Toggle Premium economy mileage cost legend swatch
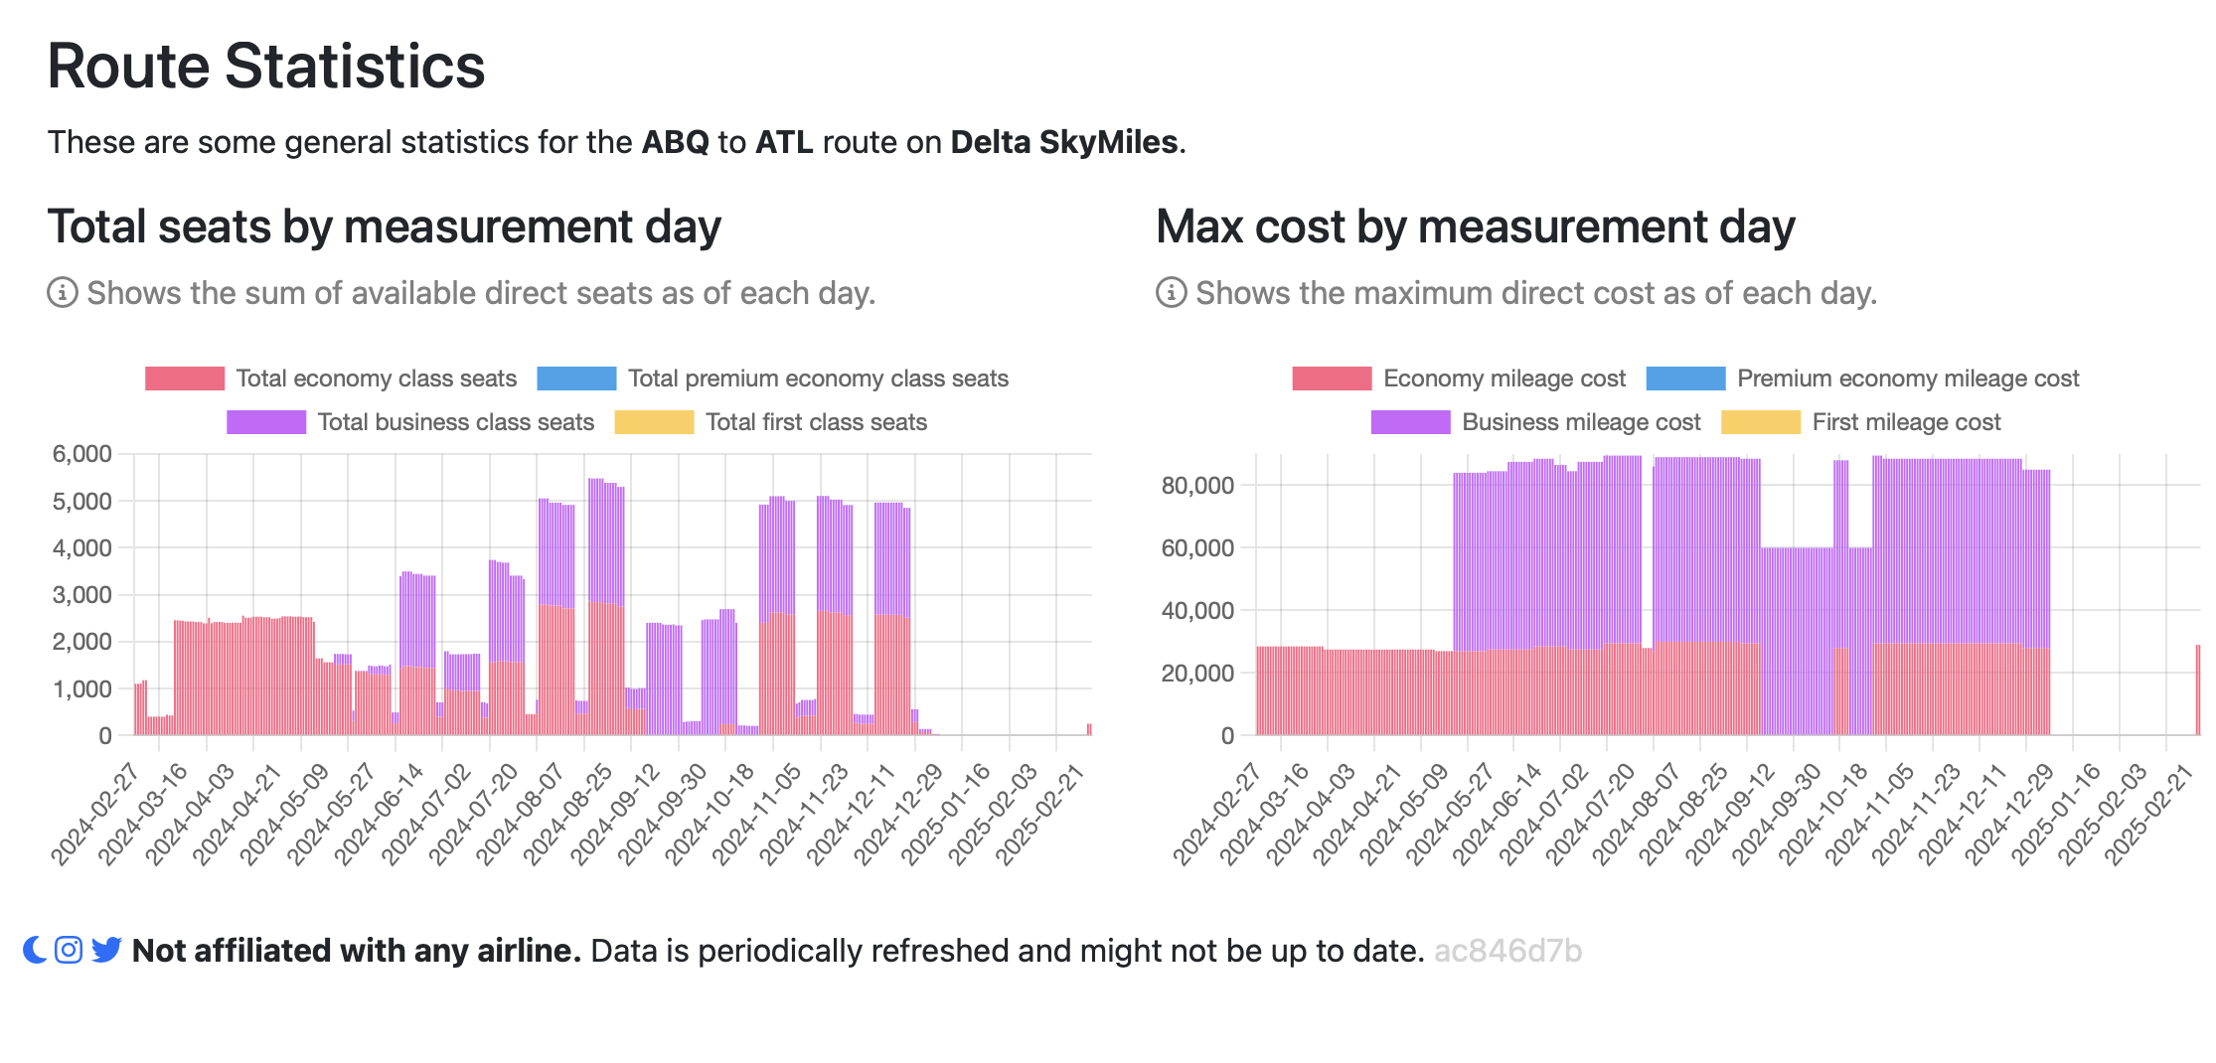This screenshot has width=2216, height=1063. click(1685, 379)
